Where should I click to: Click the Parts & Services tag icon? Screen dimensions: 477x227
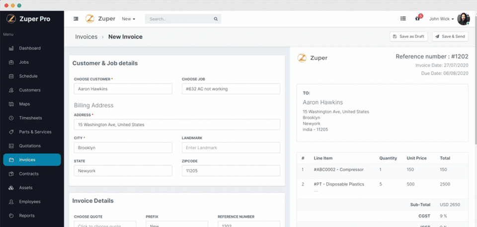click(11, 132)
